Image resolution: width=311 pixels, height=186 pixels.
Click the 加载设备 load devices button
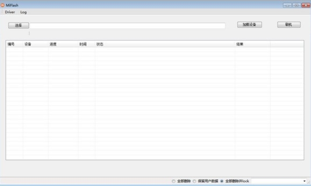click(250, 25)
